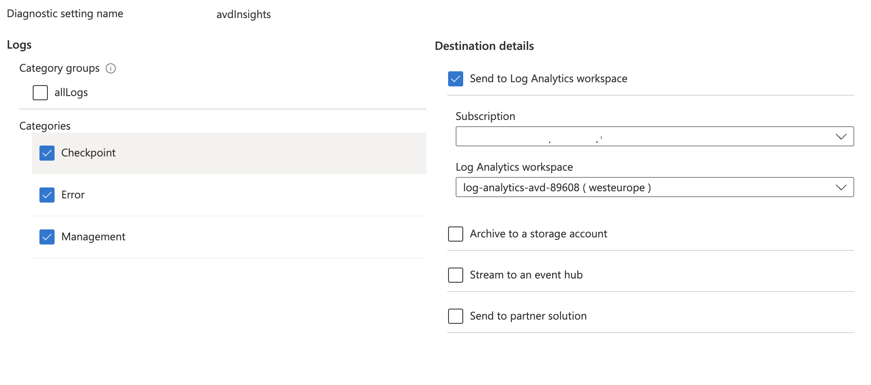871x385 pixels.
Task: Enable Archive to a storage account
Action: click(x=455, y=234)
